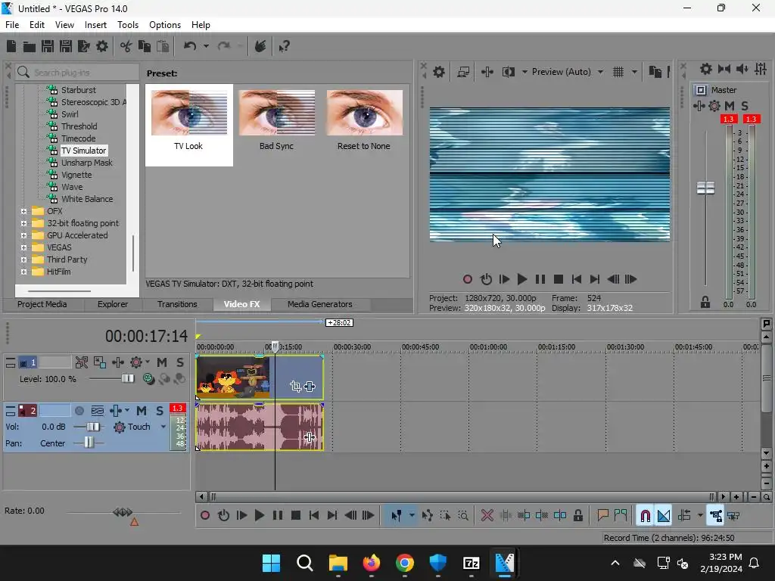Image resolution: width=775 pixels, height=581 pixels.
Task: Expand the Third Party folder
Action: click(x=23, y=259)
